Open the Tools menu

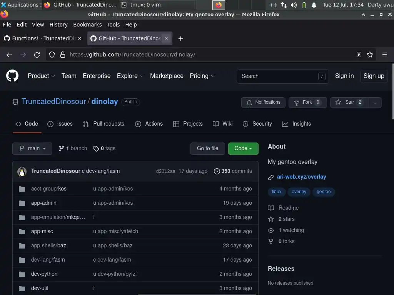114,25
